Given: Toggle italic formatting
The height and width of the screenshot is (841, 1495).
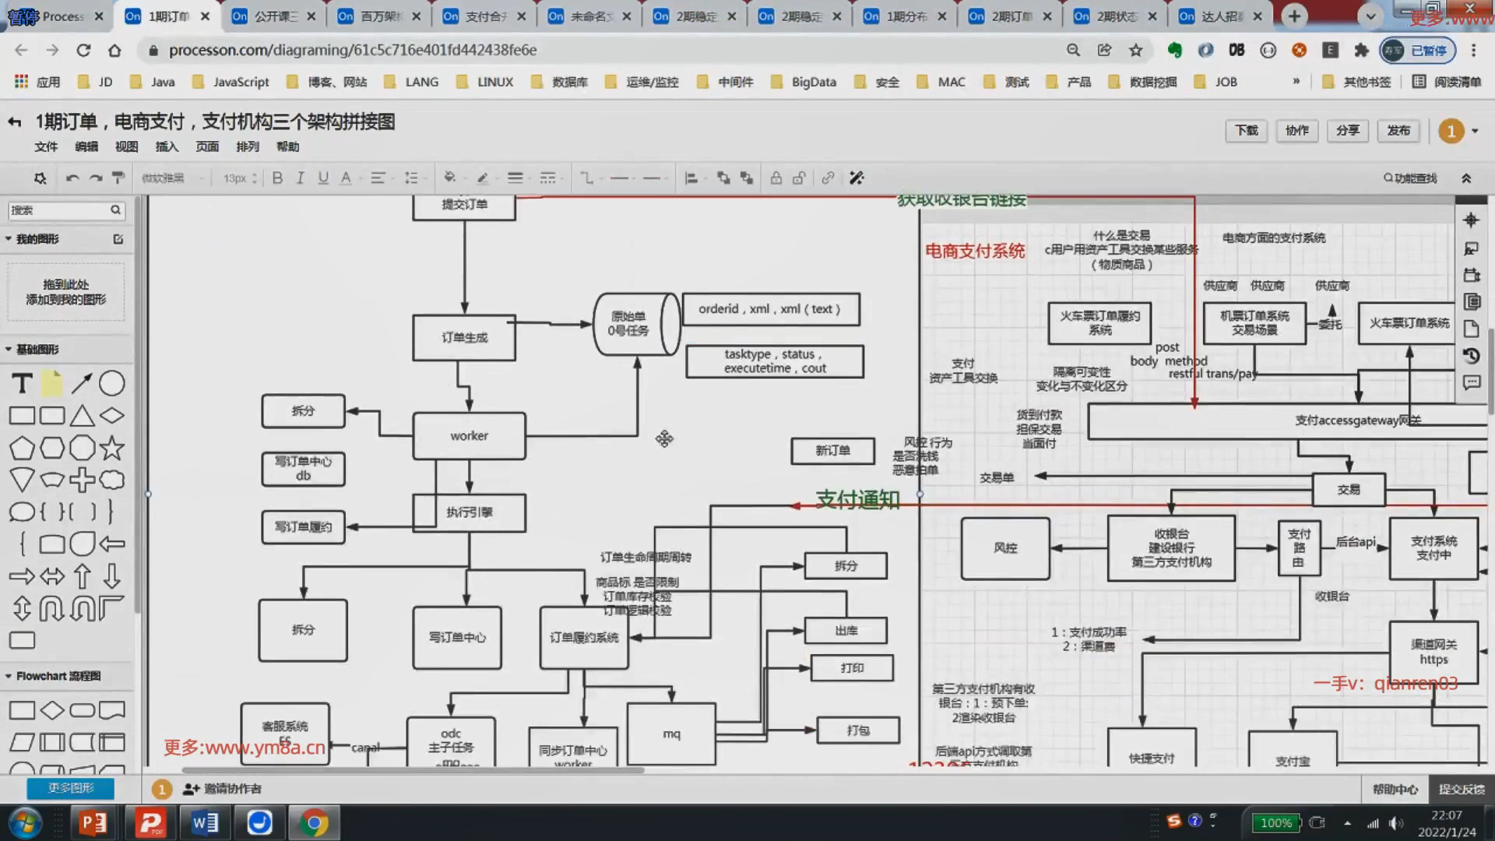Looking at the screenshot, I should click(x=300, y=178).
